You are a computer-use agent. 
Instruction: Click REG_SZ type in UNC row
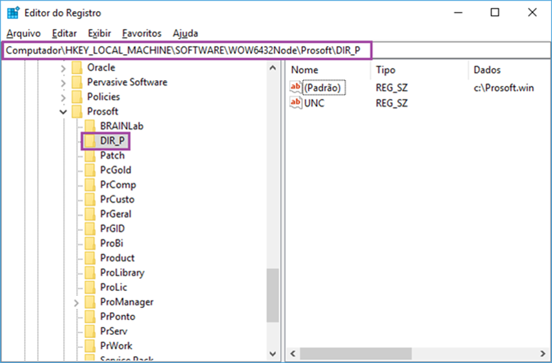click(x=391, y=103)
